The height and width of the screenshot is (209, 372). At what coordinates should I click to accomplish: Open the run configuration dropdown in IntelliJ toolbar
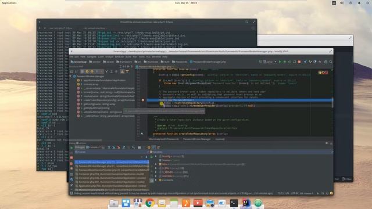click(x=270, y=62)
